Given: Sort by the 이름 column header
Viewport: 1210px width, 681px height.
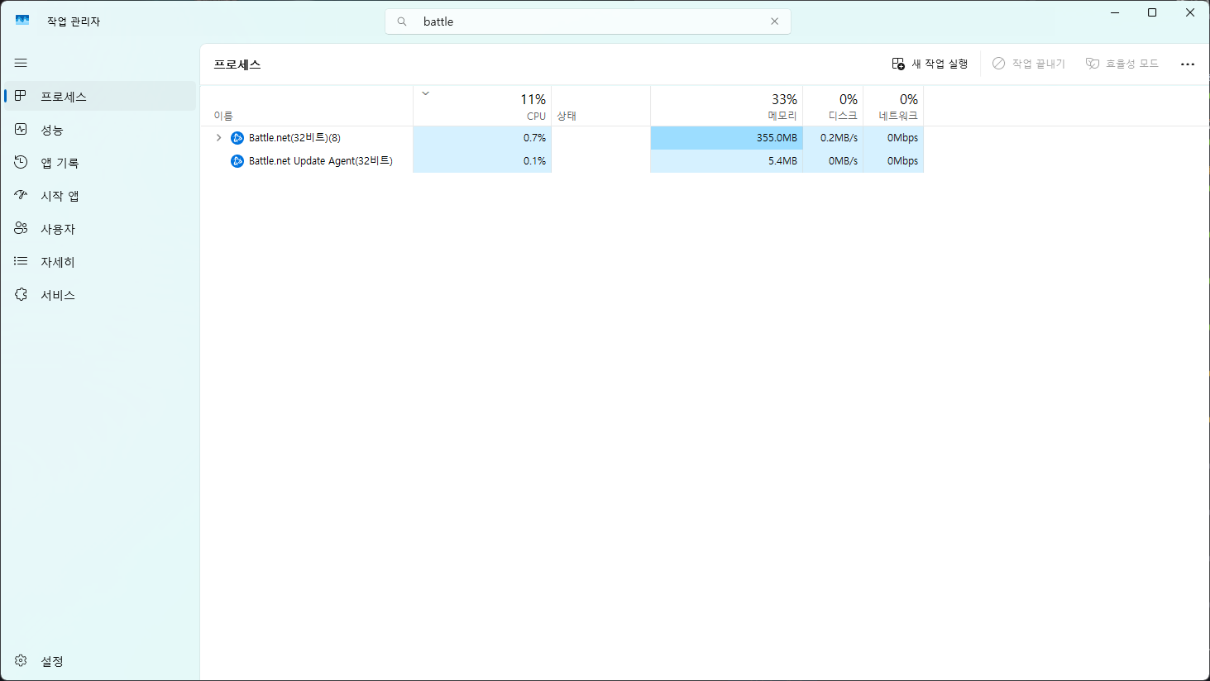Looking at the screenshot, I should click(307, 106).
